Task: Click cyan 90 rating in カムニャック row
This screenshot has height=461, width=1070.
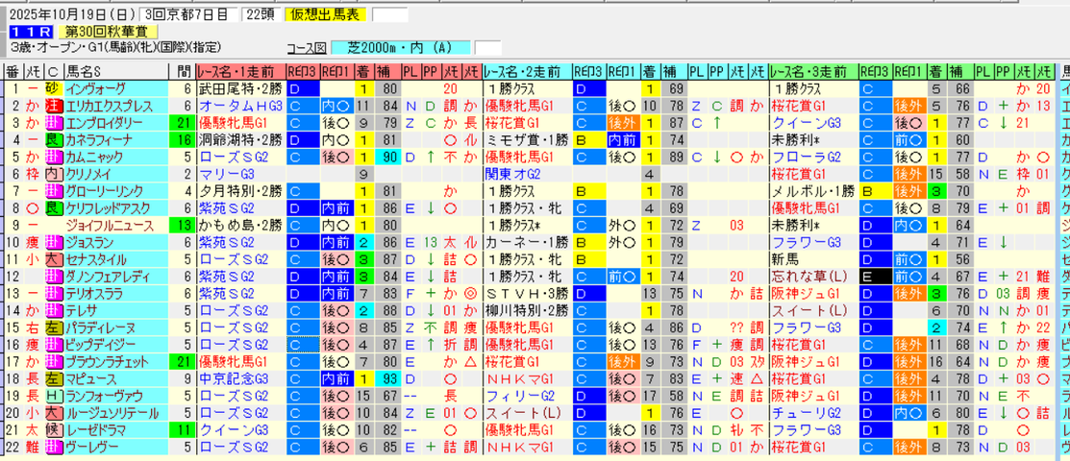Action: pyautogui.click(x=389, y=157)
